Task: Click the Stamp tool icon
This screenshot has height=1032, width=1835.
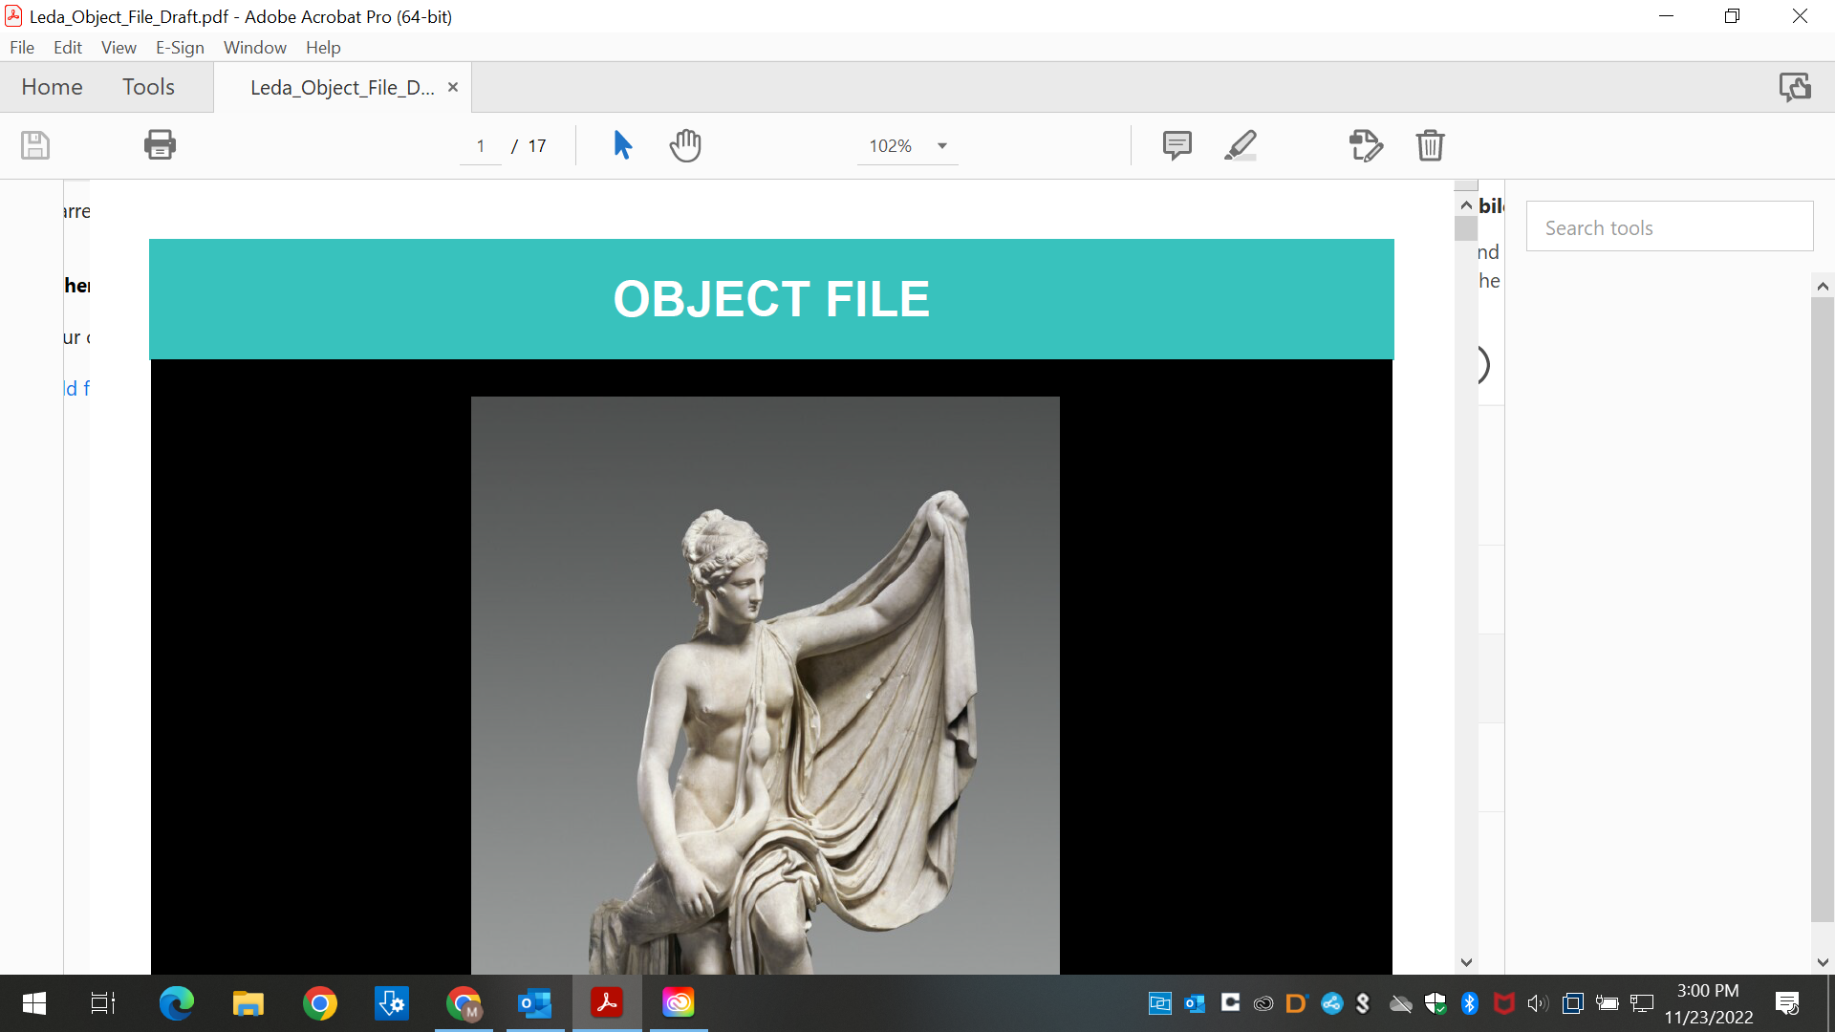Action: tap(1365, 145)
